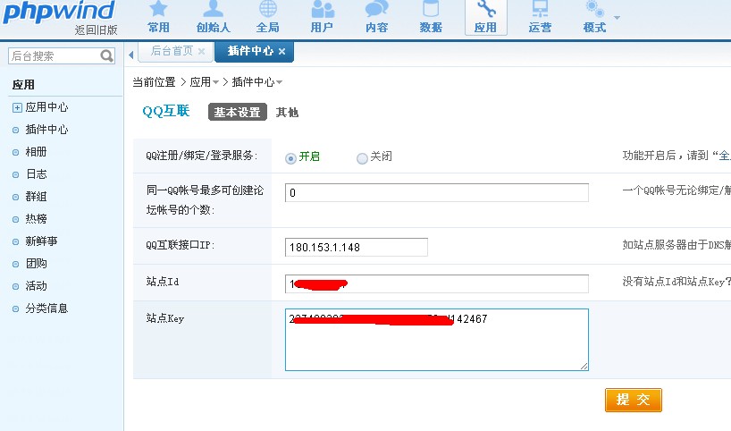Click the tab scroll-left arrow
This screenshot has width=731, height=431.
click(131, 55)
